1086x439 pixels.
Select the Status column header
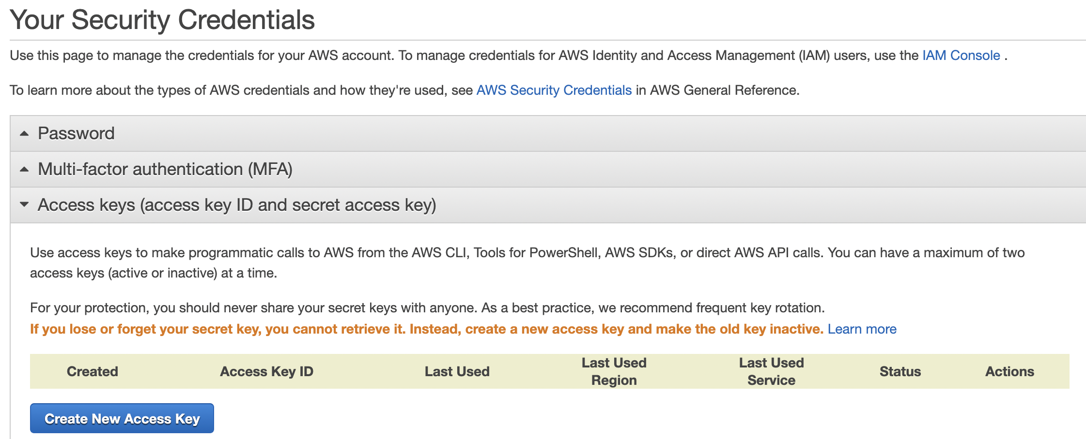tap(900, 371)
